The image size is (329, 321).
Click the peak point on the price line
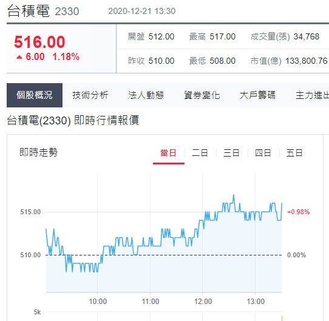(234, 195)
